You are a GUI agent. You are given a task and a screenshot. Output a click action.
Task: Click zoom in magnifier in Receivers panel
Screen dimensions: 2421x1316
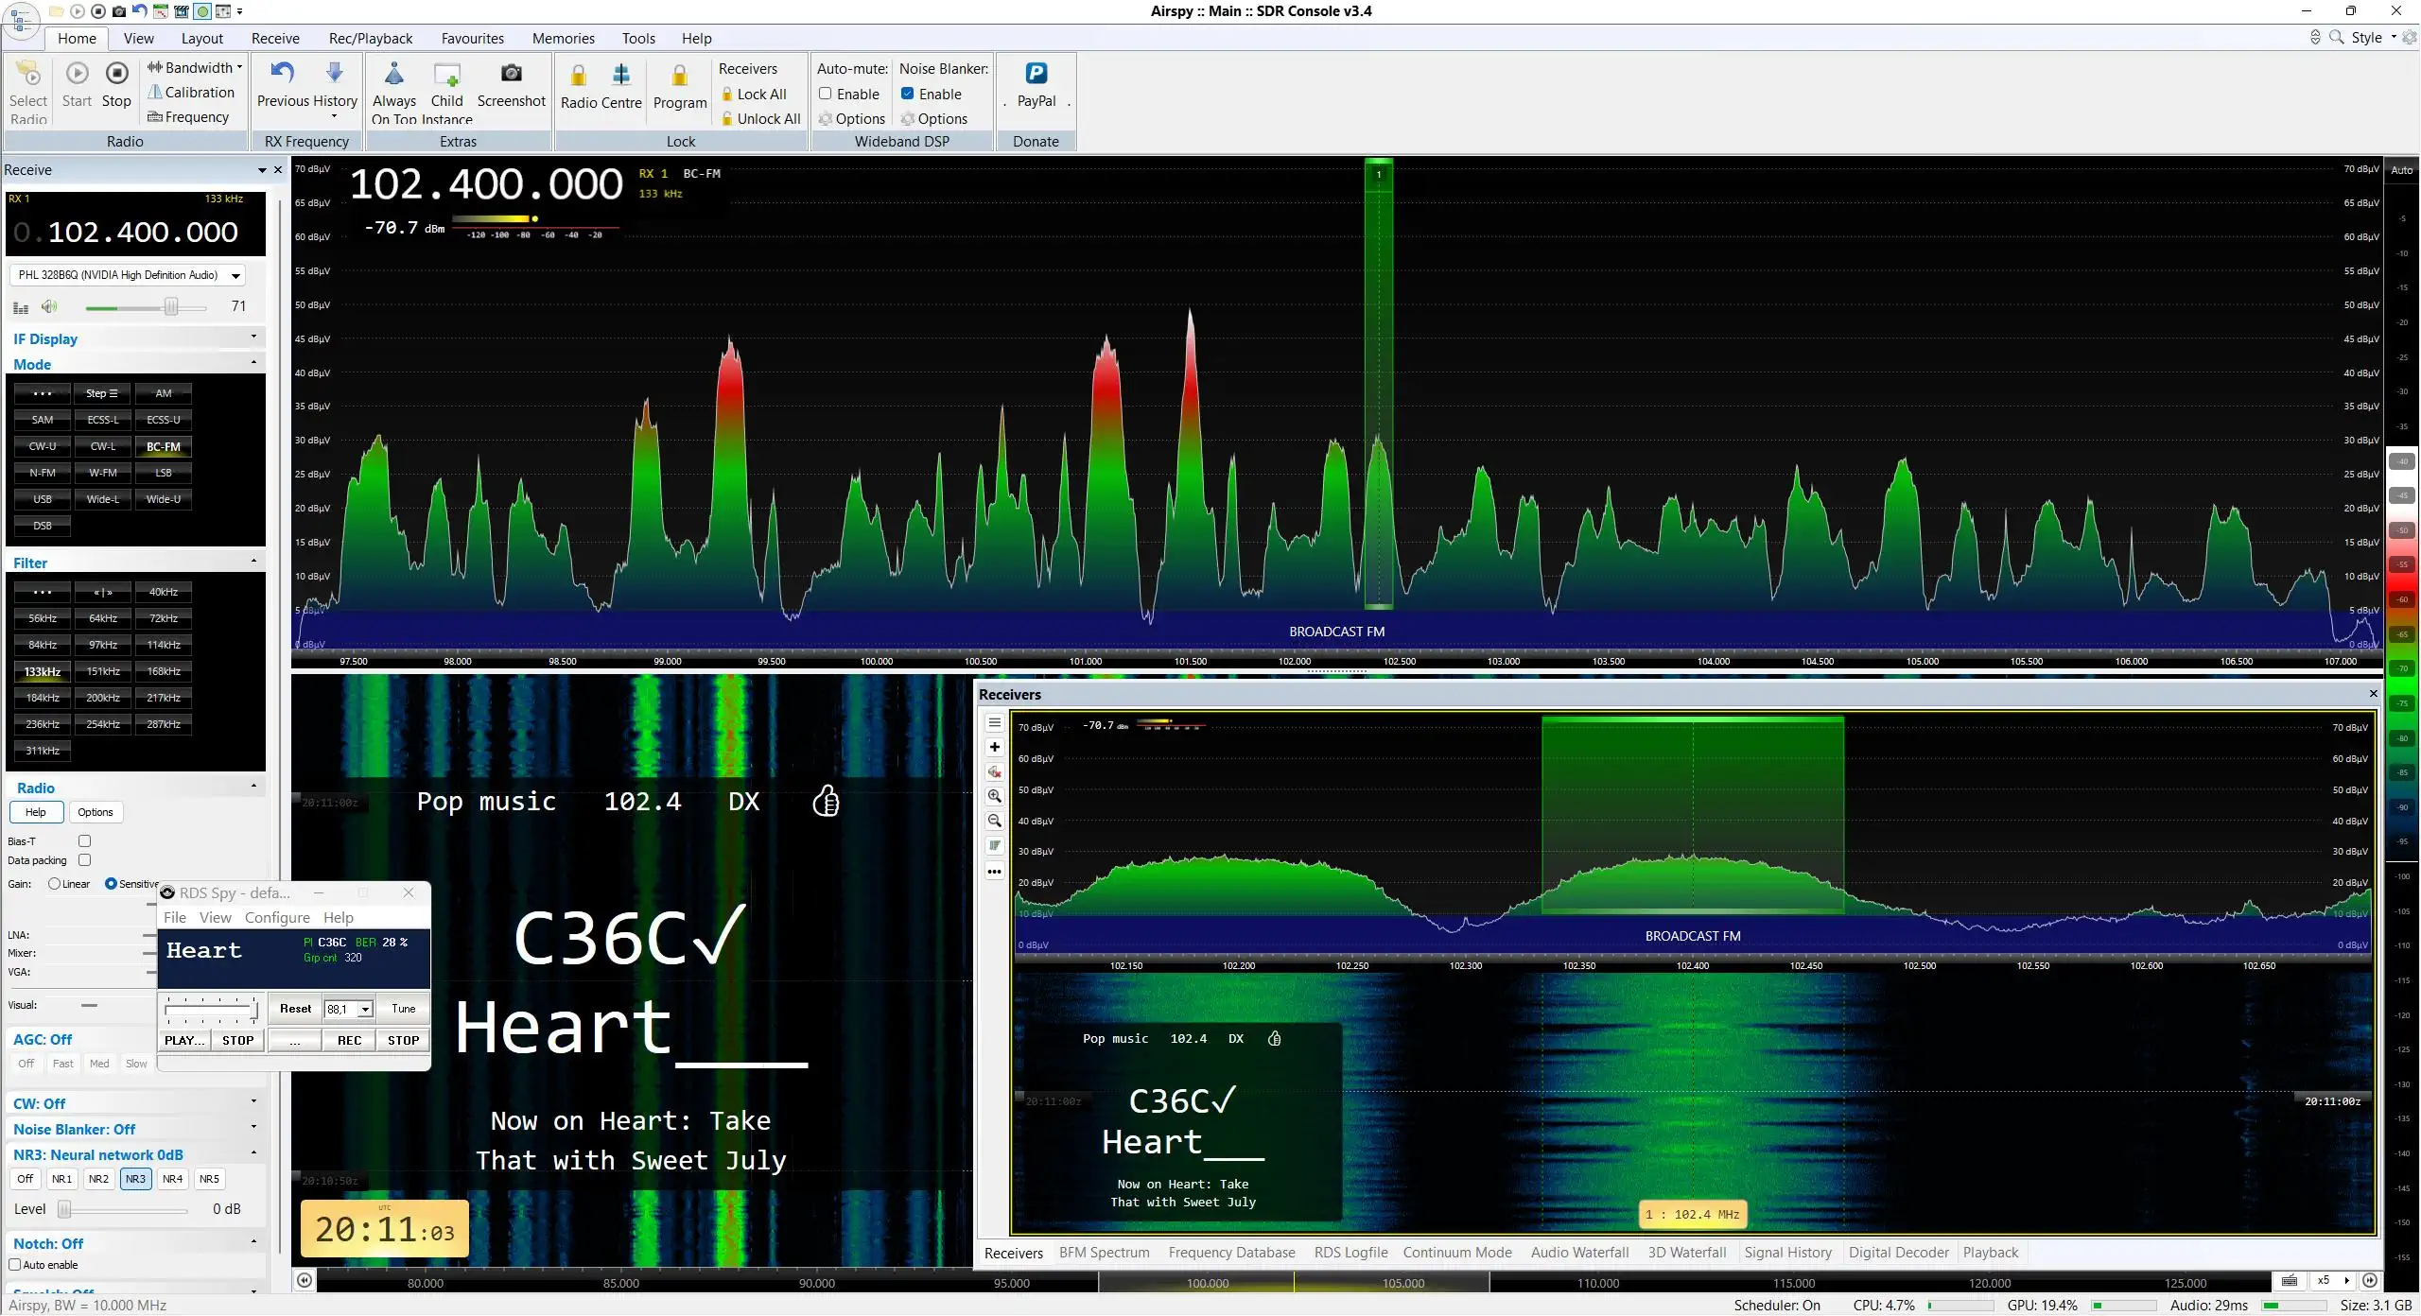(x=995, y=796)
